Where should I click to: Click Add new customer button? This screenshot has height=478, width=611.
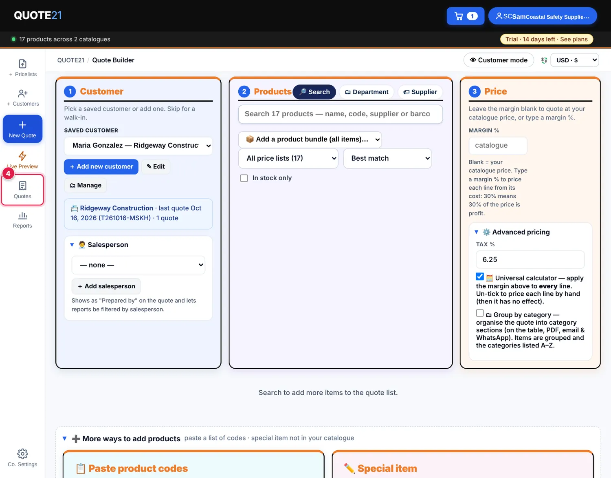(x=101, y=166)
